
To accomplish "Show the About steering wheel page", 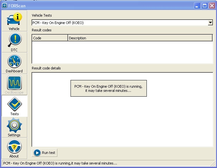I will click(14, 148).
